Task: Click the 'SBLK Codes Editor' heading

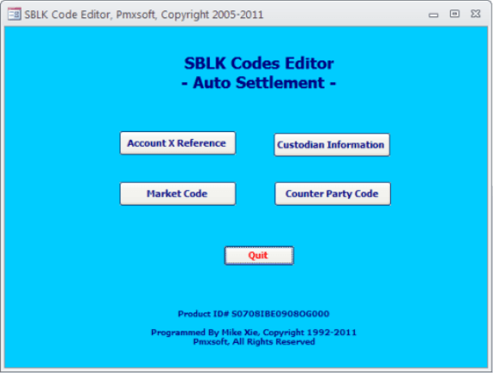Action: click(259, 63)
